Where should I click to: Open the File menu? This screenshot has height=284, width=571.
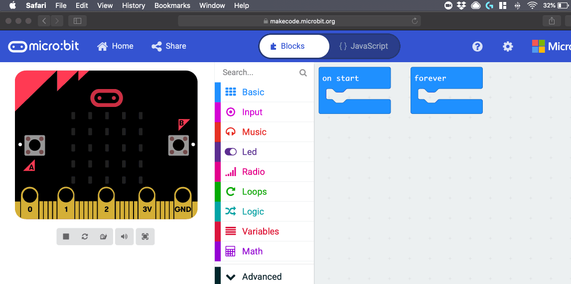[61, 5]
